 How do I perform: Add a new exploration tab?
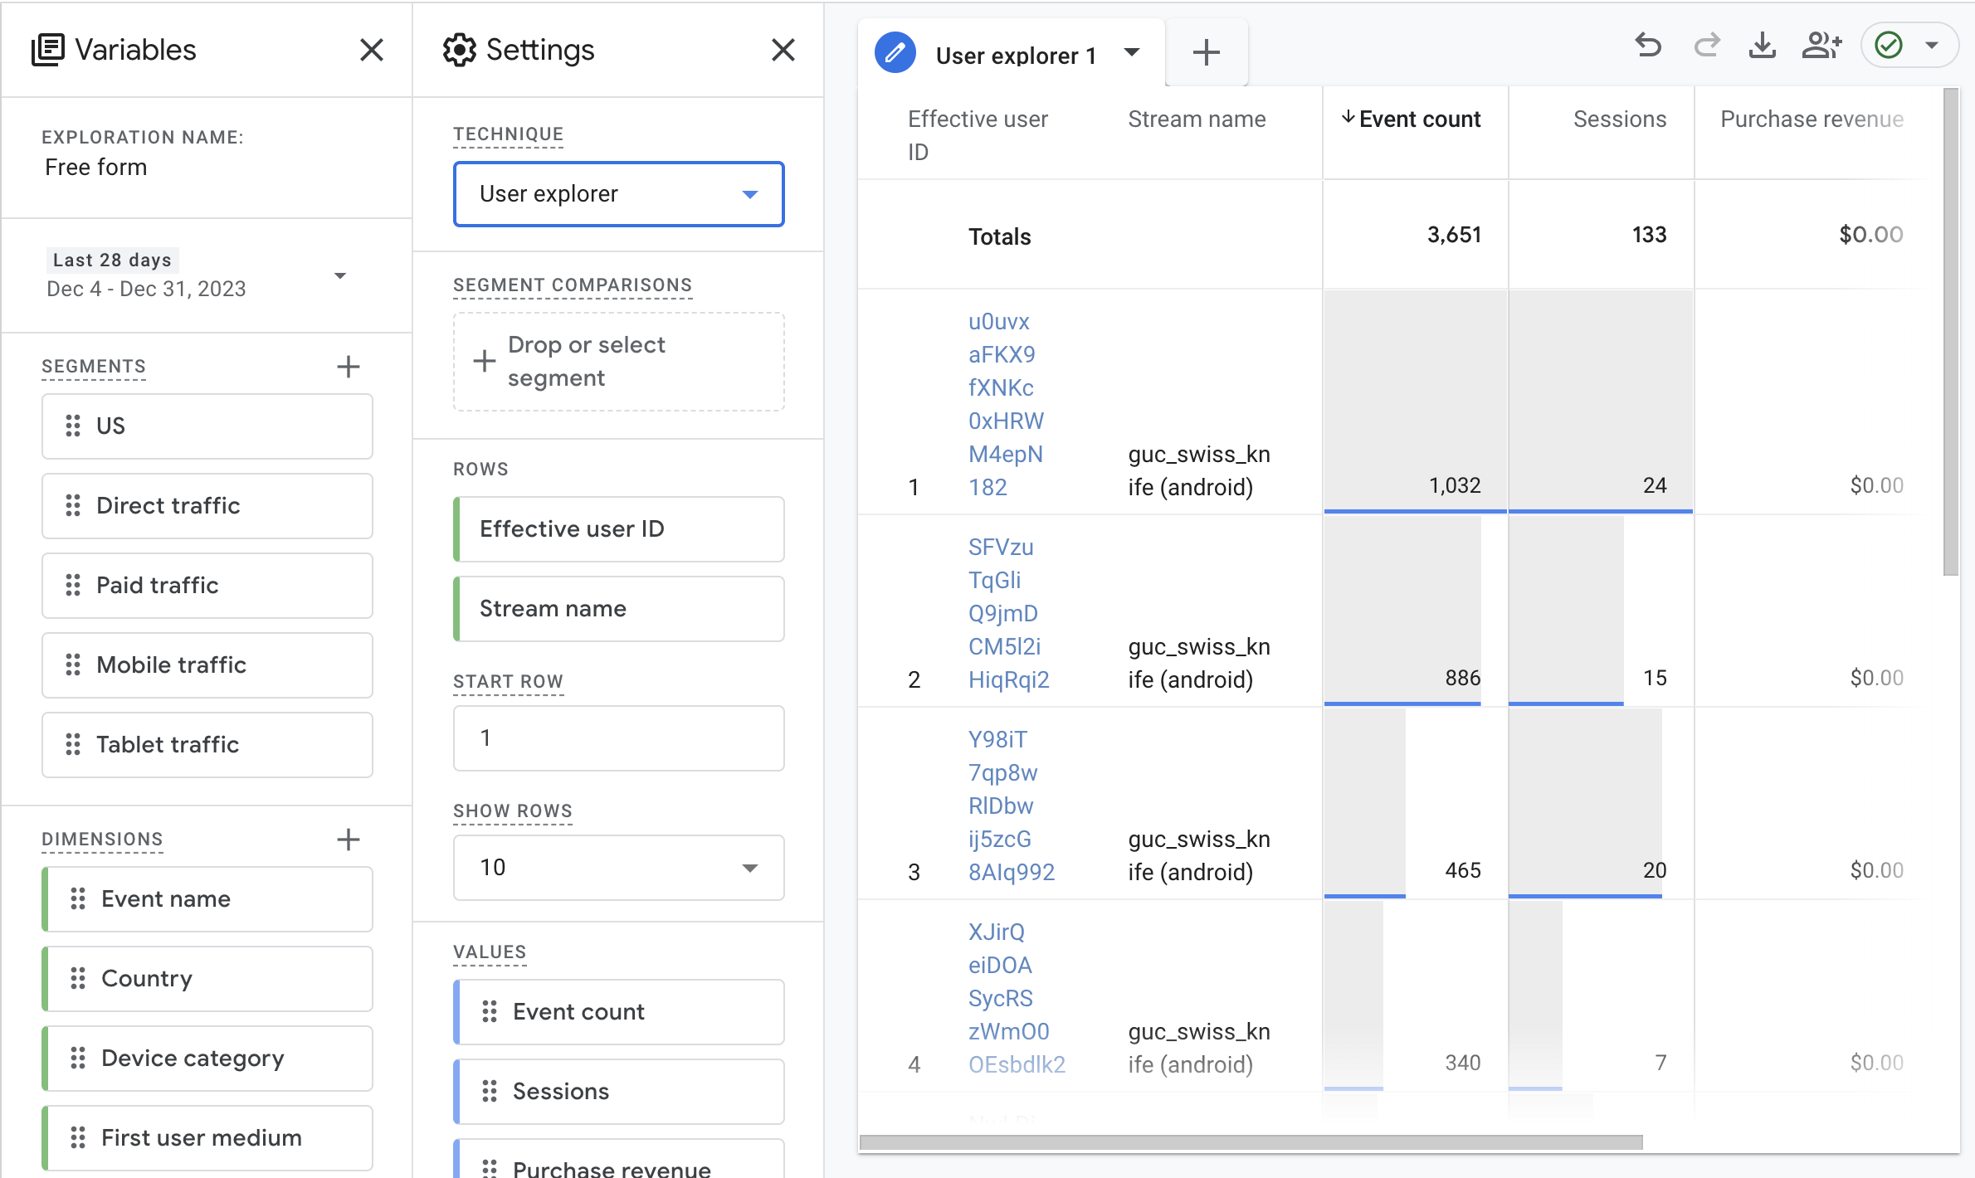click(x=1206, y=53)
